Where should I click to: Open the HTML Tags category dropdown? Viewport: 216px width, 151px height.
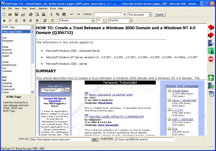pos(32,27)
